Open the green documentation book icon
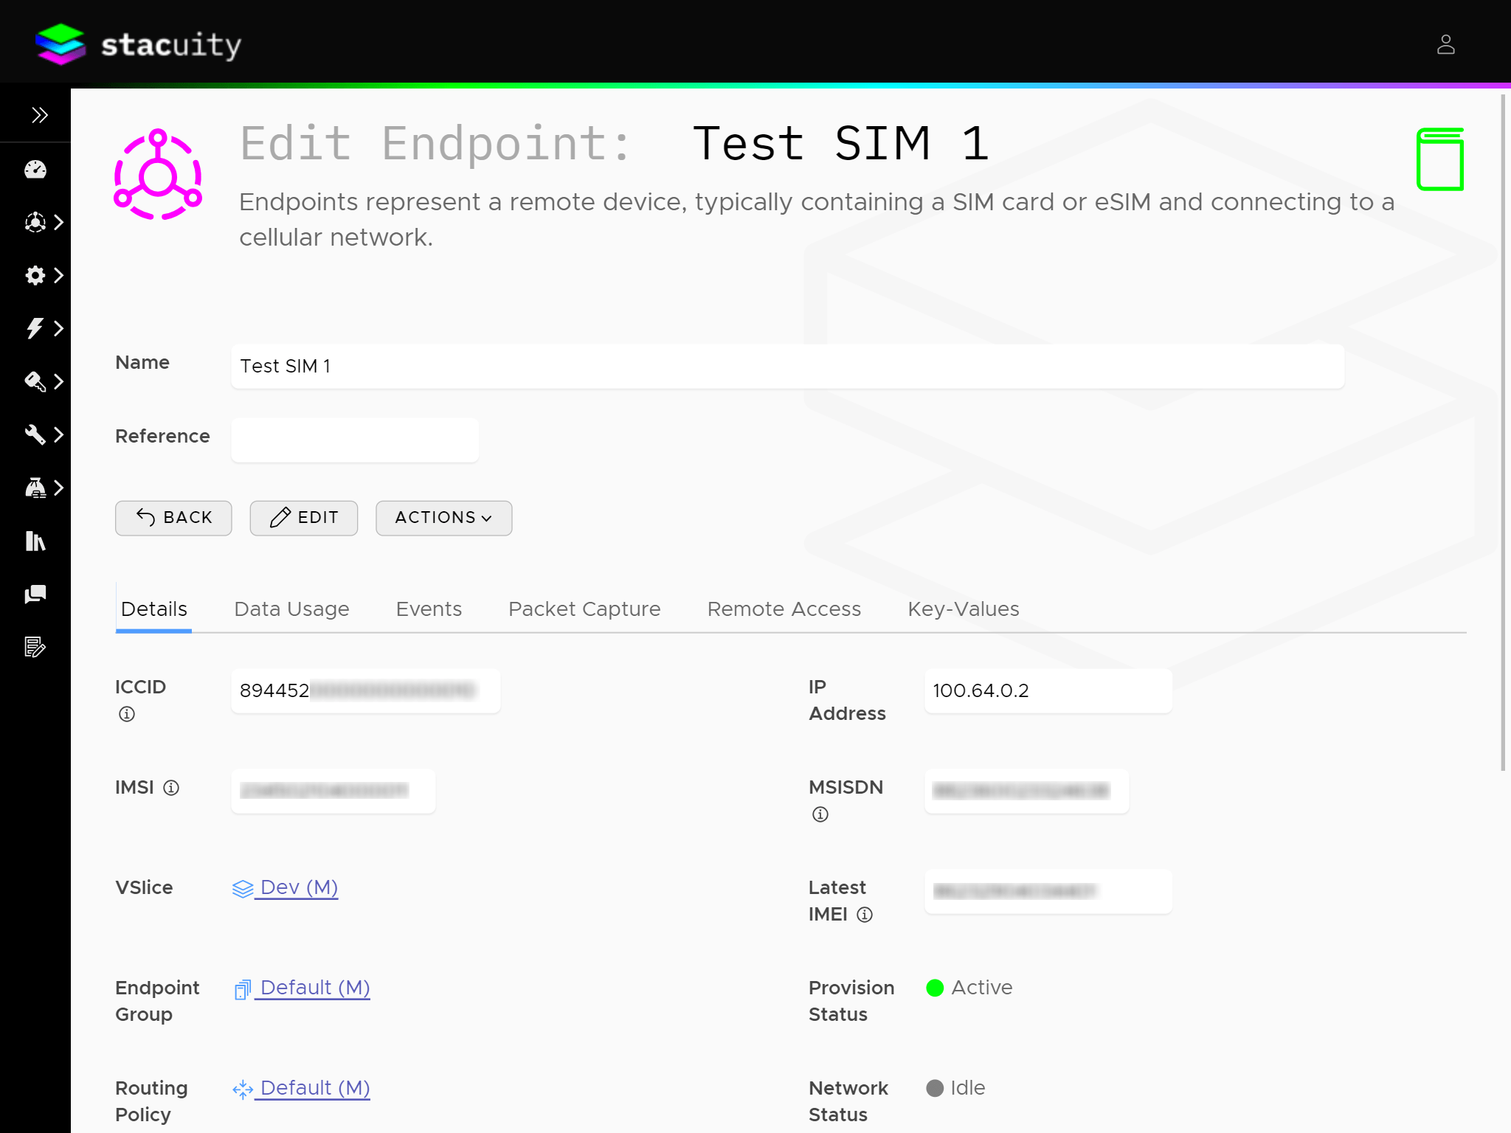Viewport: 1511px width, 1133px height. 1439,159
